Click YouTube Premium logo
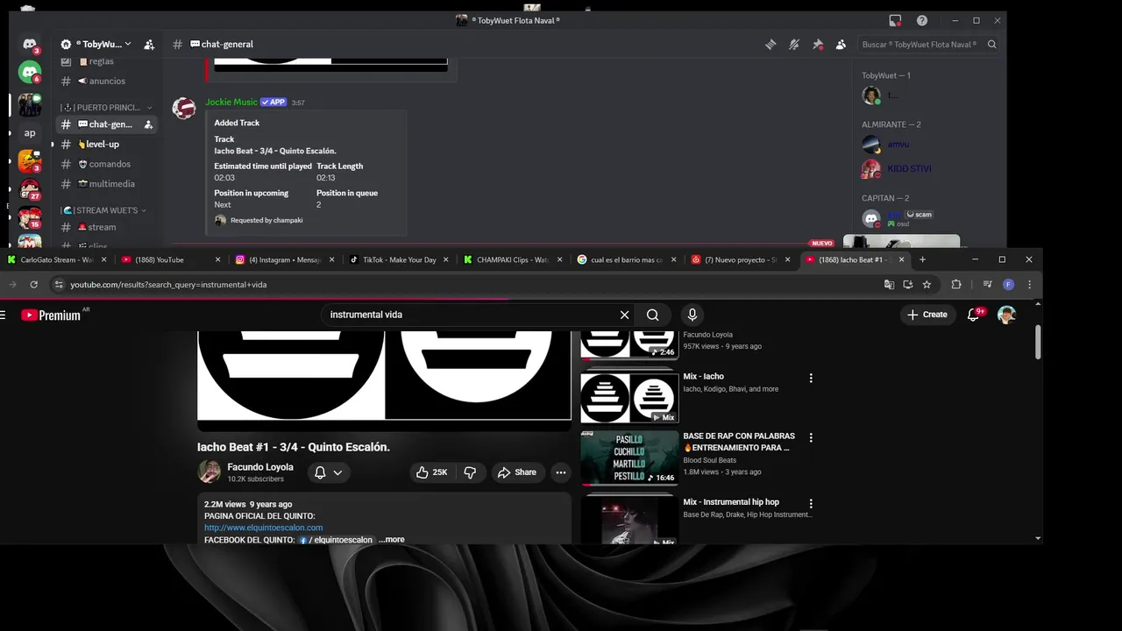Image resolution: width=1122 pixels, height=631 pixels. (x=51, y=315)
